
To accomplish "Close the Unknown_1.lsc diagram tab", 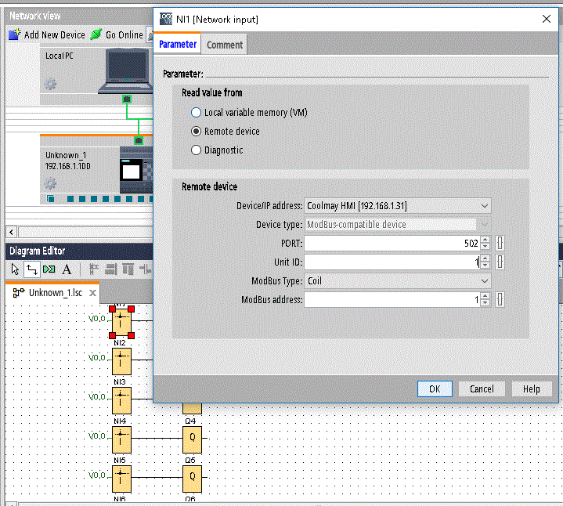I will tap(92, 293).
